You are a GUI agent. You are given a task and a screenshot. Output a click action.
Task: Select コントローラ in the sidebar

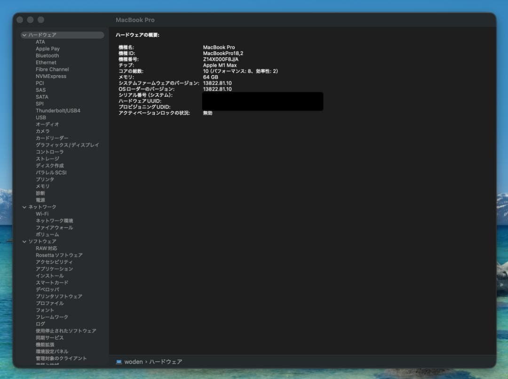50,152
